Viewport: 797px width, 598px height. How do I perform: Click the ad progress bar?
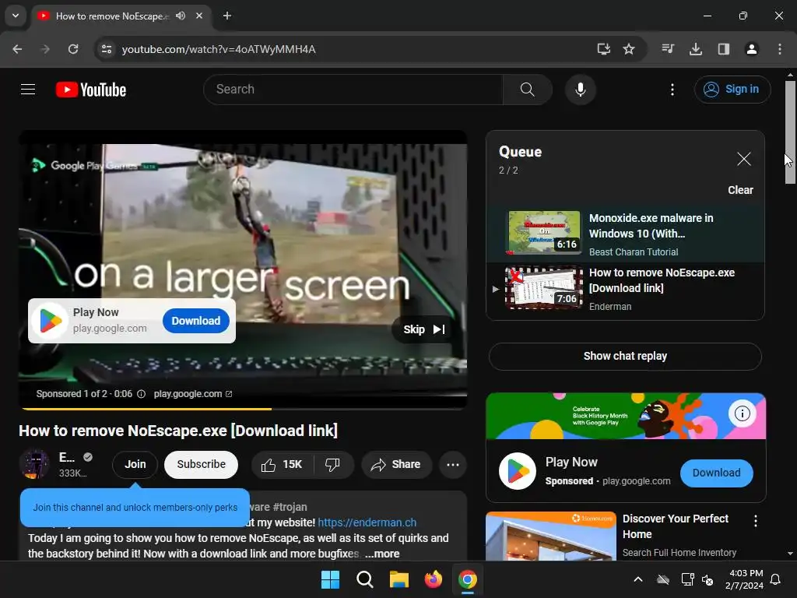pos(243,408)
